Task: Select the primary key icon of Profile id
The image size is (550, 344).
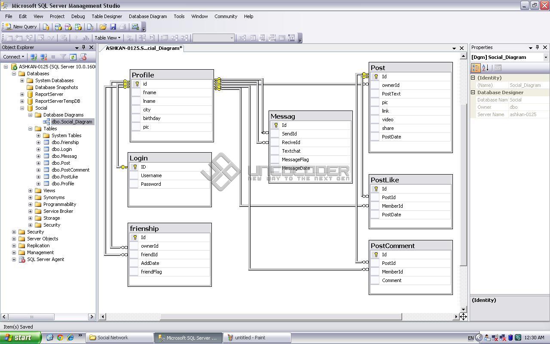Action: [137, 84]
